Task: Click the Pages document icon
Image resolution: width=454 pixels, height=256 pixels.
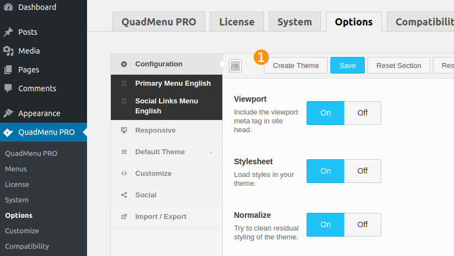Action: tap(8, 70)
